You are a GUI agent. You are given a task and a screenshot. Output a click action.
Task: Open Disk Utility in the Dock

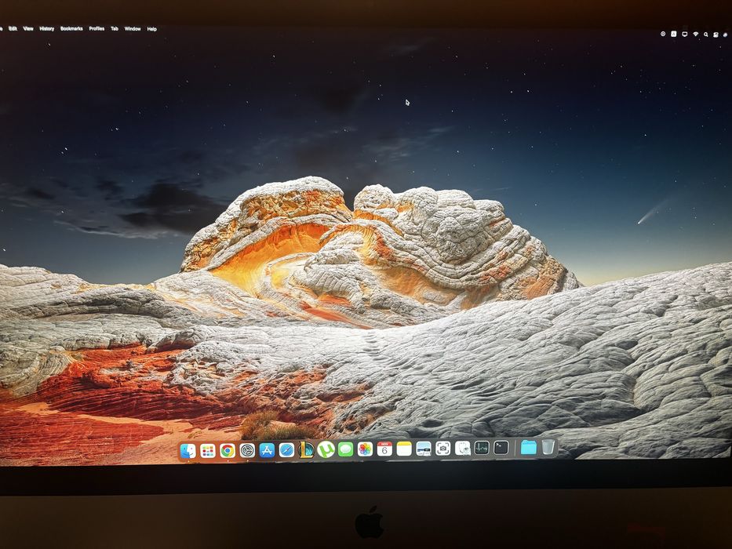point(462,448)
